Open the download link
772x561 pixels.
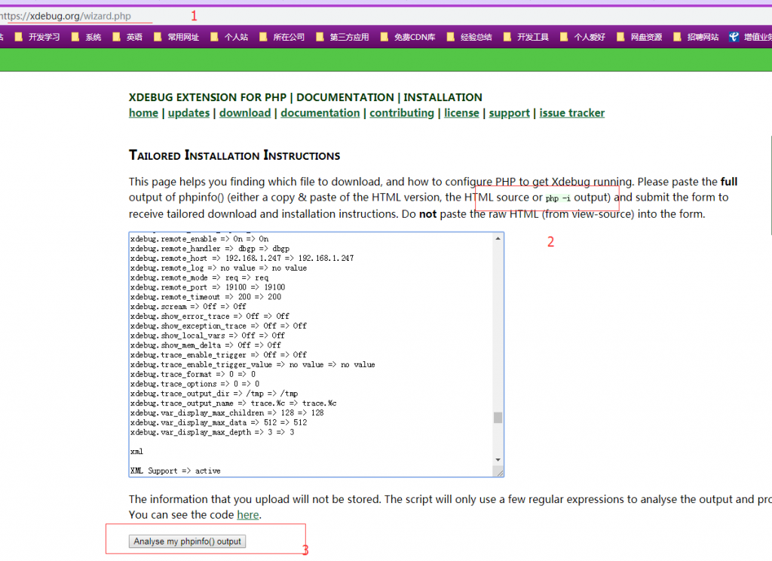245,113
